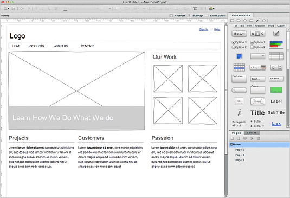This screenshot has height=198, width=290.
Task: Click ABOUT US in the mockup navigation bar
Action: point(61,46)
